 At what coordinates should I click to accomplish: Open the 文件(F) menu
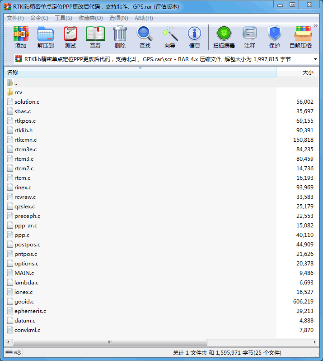[15, 18]
